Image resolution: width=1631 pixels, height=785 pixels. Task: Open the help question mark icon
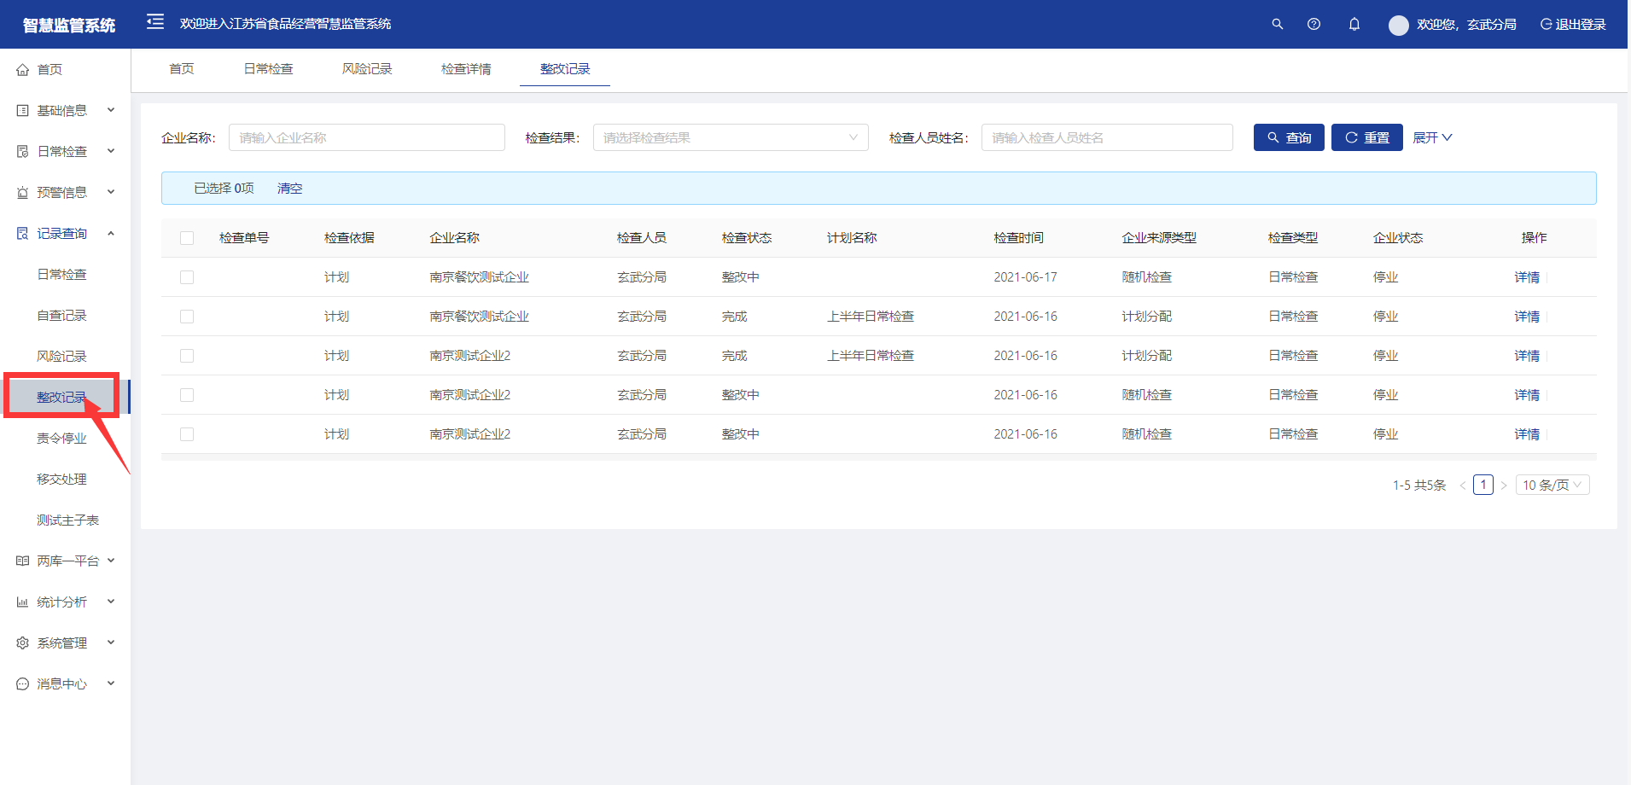coord(1314,24)
